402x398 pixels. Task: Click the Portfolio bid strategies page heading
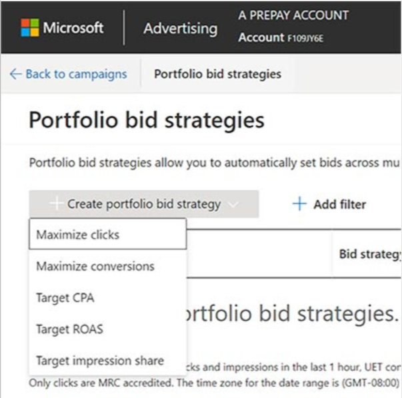[x=147, y=120]
